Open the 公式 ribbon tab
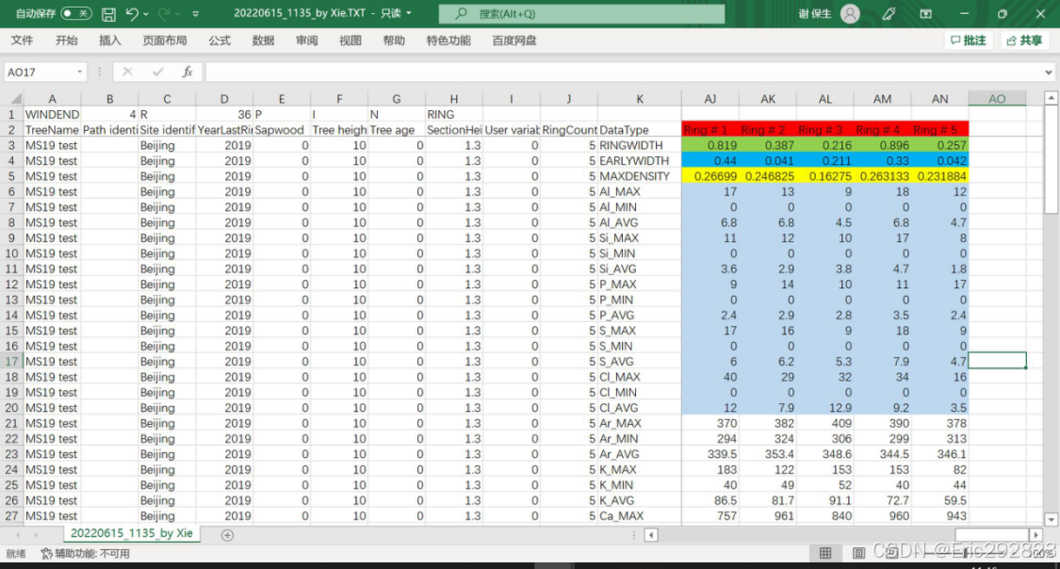1060x569 pixels. [219, 41]
